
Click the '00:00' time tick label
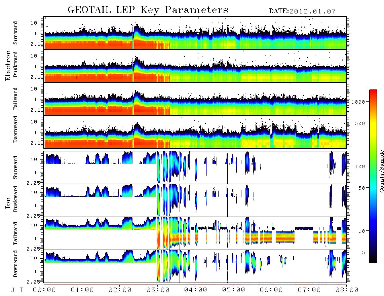pyautogui.click(x=44, y=290)
